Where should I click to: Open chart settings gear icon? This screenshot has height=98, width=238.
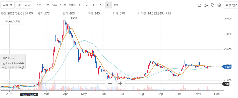(219, 5)
